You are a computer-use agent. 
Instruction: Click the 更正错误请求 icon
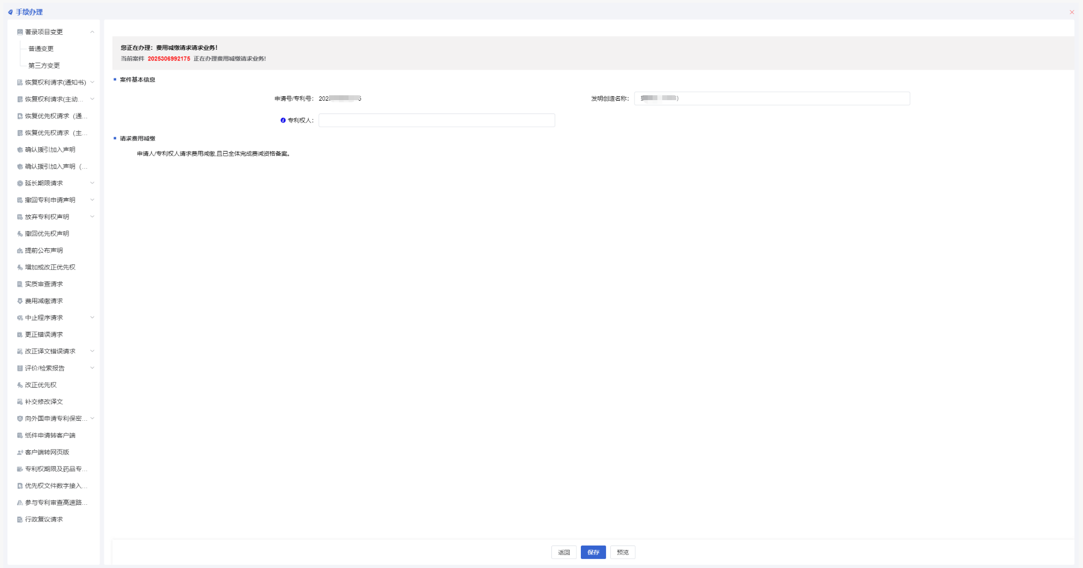point(20,335)
